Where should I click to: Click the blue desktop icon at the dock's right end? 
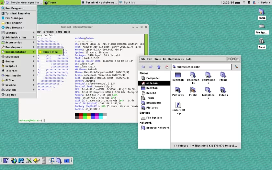(x=67, y=161)
